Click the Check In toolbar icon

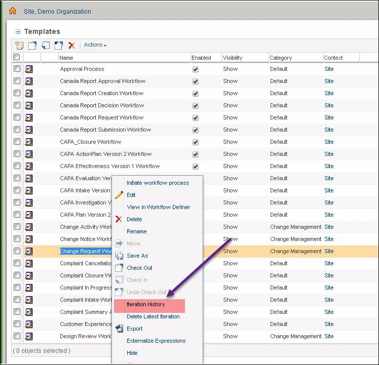(x=46, y=45)
